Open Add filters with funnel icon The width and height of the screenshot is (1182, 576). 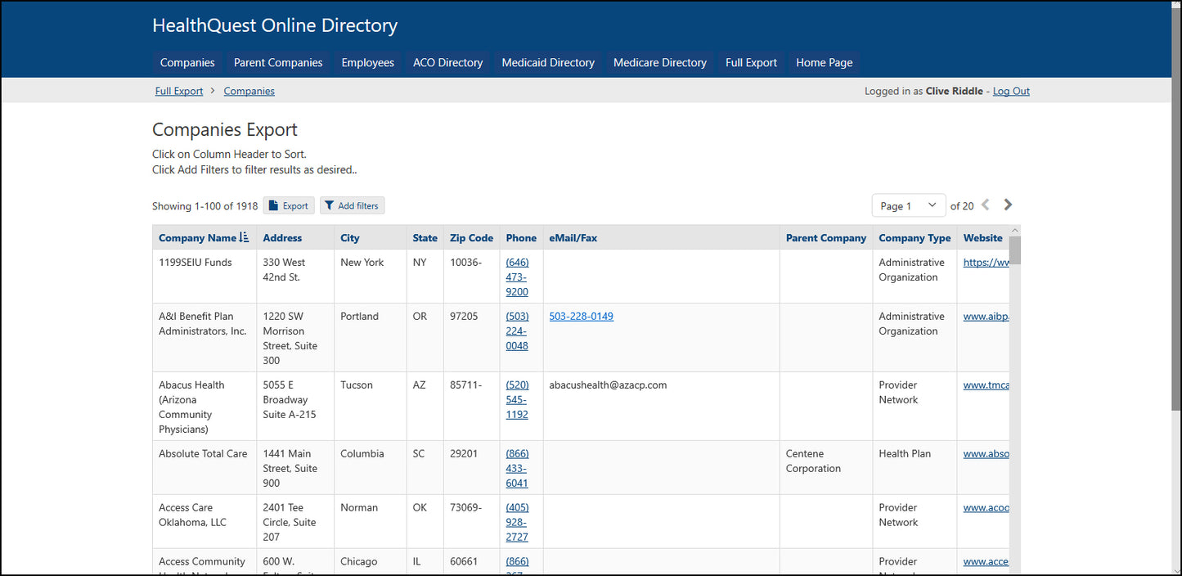point(352,206)
